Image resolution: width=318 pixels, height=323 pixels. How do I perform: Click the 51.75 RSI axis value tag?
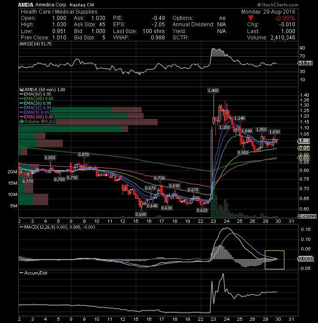(x=305, y=63)
